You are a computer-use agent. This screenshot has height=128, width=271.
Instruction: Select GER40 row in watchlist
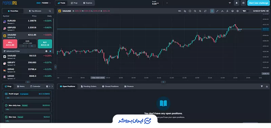point(27,70)
